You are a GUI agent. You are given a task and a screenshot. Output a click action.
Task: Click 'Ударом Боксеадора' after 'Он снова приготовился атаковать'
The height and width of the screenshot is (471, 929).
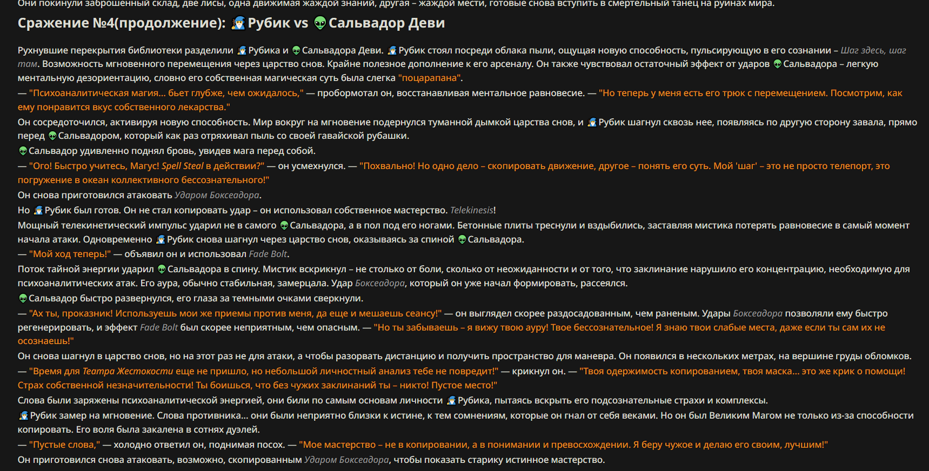click(217, 195)
